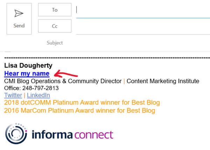Open the Cc recipients picker
Image resolution: width=210 pixels, height=150 pixels.
click(x=55, y=26)
